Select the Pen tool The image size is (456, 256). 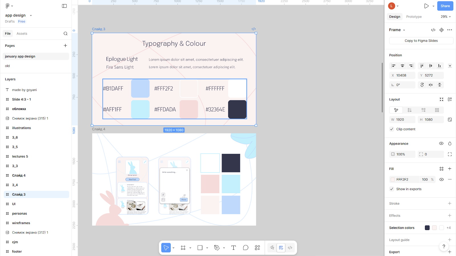[217, 248]
